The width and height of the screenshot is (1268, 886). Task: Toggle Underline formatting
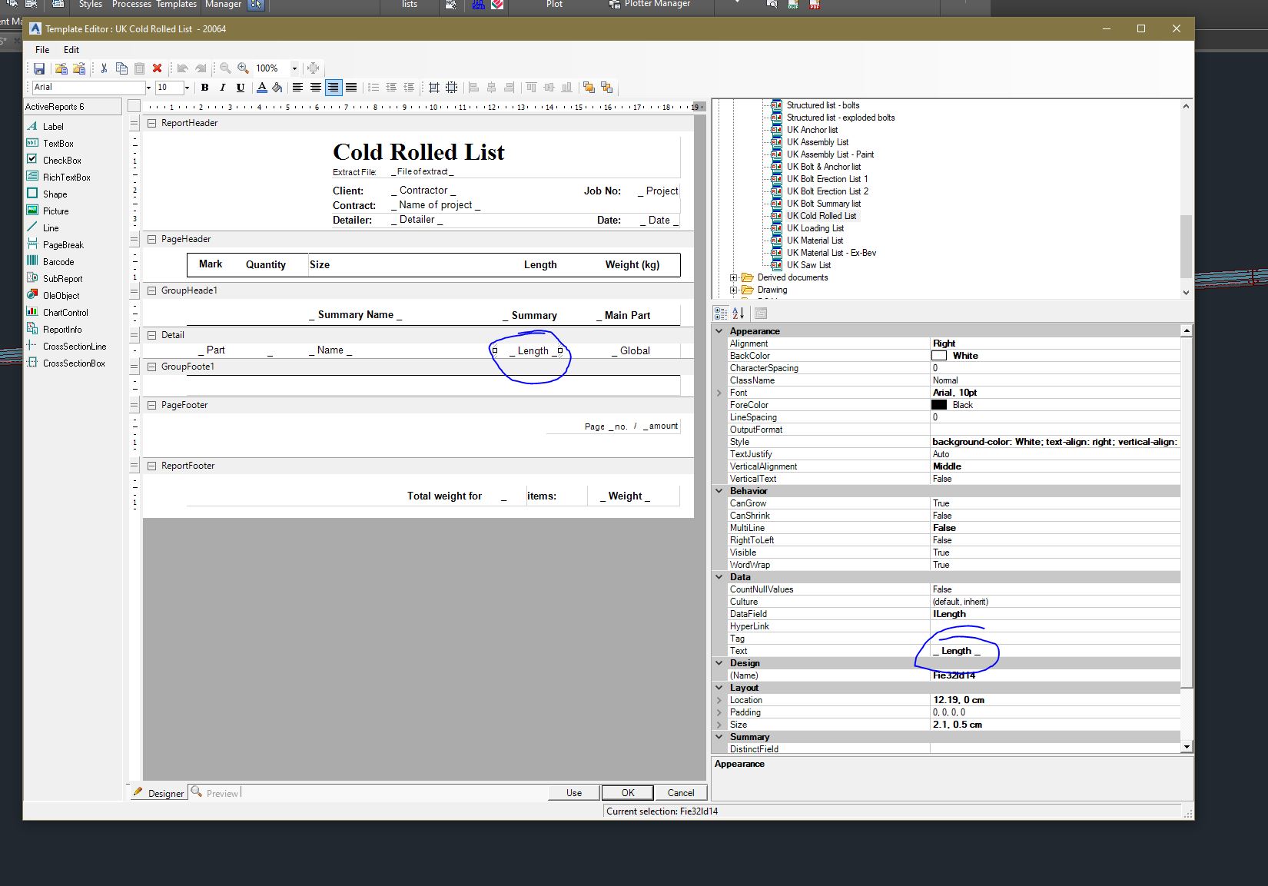tap(241, 88)
